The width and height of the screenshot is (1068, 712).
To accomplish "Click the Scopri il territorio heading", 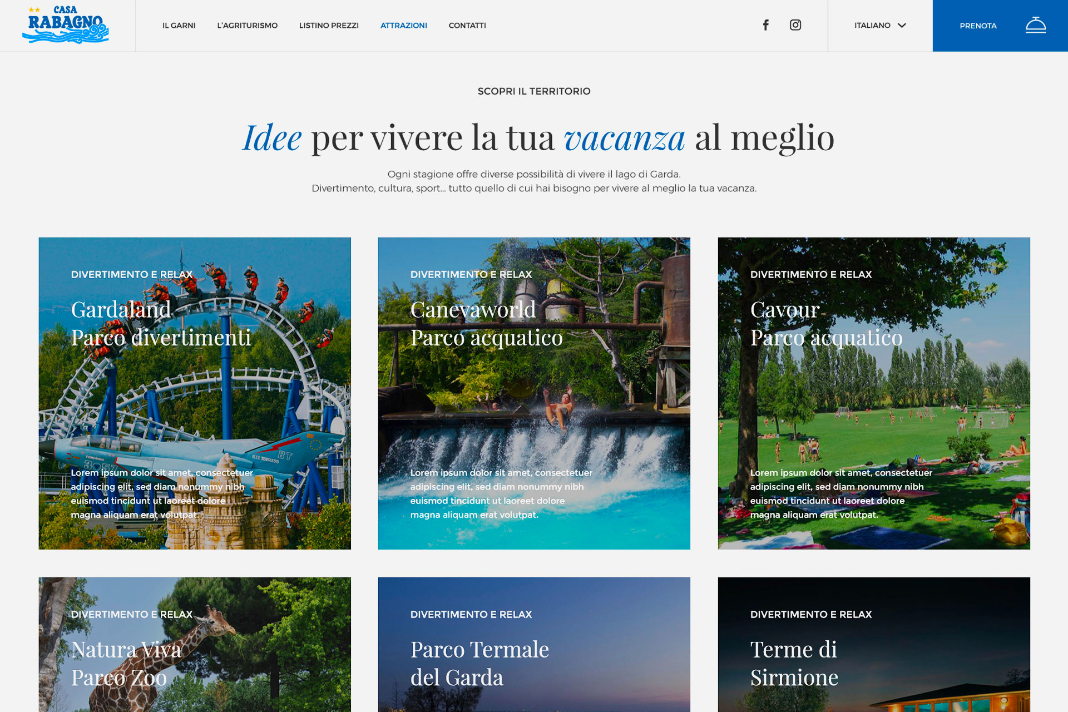I will pyautogui.click(x=534, y=91).
